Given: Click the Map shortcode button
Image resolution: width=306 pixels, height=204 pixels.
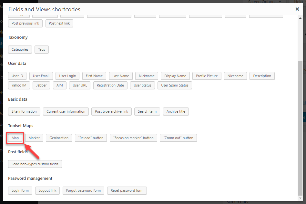Looking at the screenshot, I should click(x=15, y=138).
